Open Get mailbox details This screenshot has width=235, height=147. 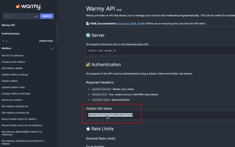pos(12,68)
